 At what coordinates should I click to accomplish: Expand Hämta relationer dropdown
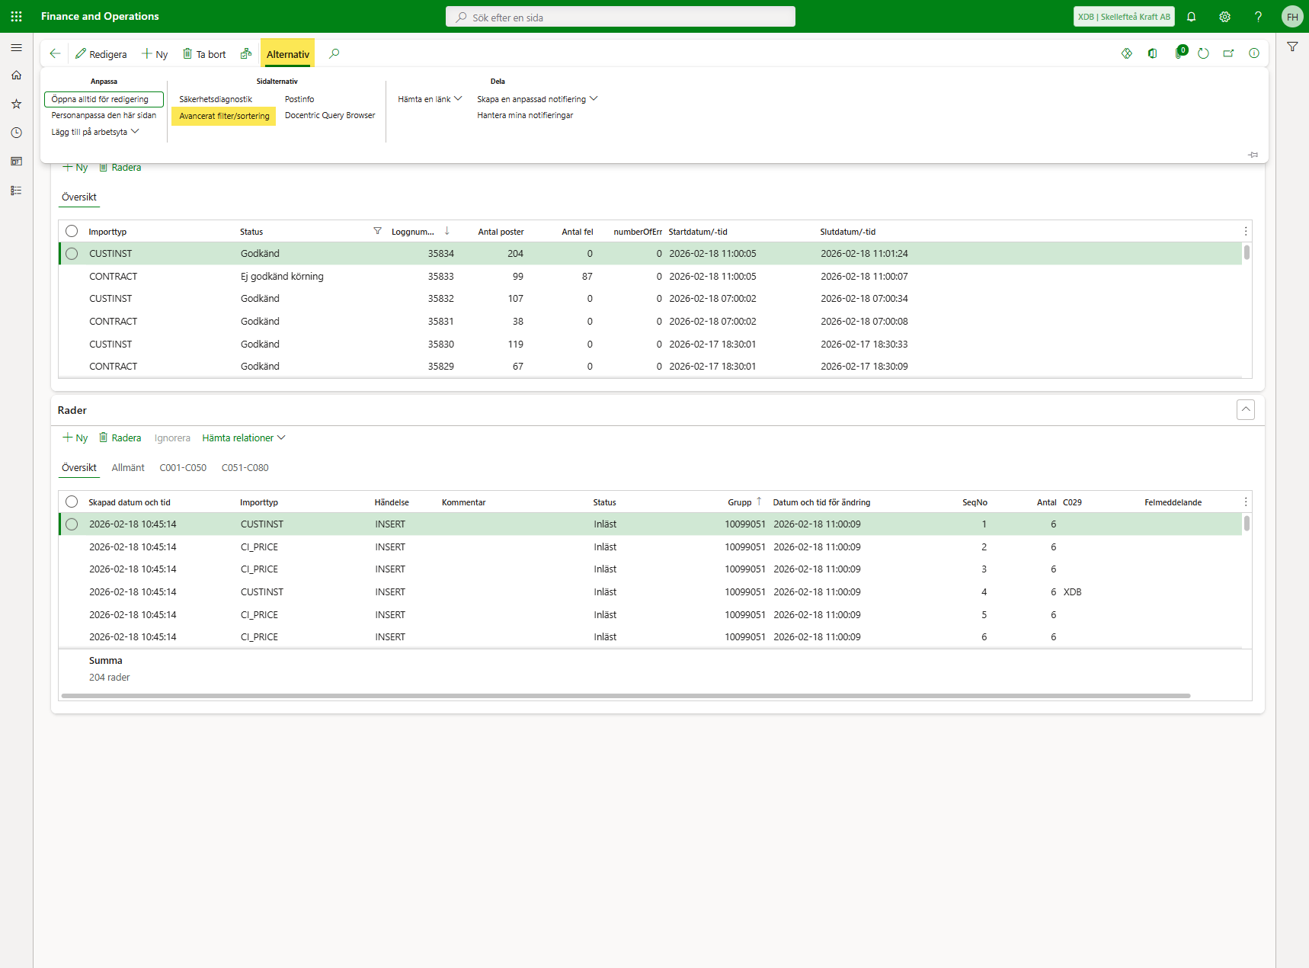243,438
